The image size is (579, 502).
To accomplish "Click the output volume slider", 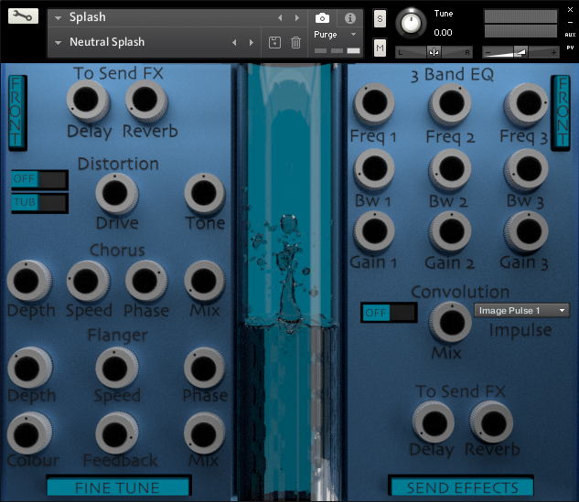I will point(520,52).
